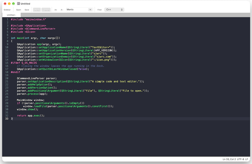Click the Save toolbar button
252x164 pixels.
point(27,10)
